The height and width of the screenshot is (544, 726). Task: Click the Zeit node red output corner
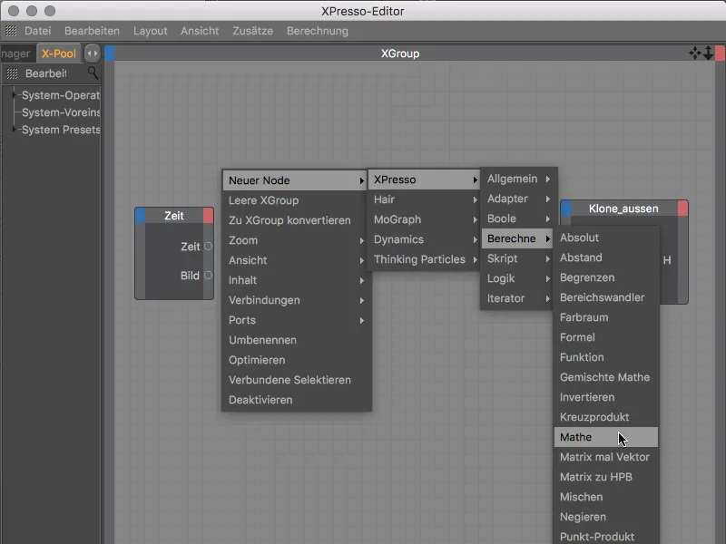[x=209, y=216]
